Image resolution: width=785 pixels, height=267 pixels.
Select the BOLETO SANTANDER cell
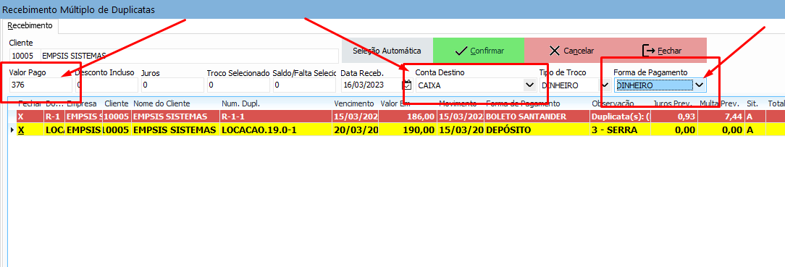click(537, 116)
